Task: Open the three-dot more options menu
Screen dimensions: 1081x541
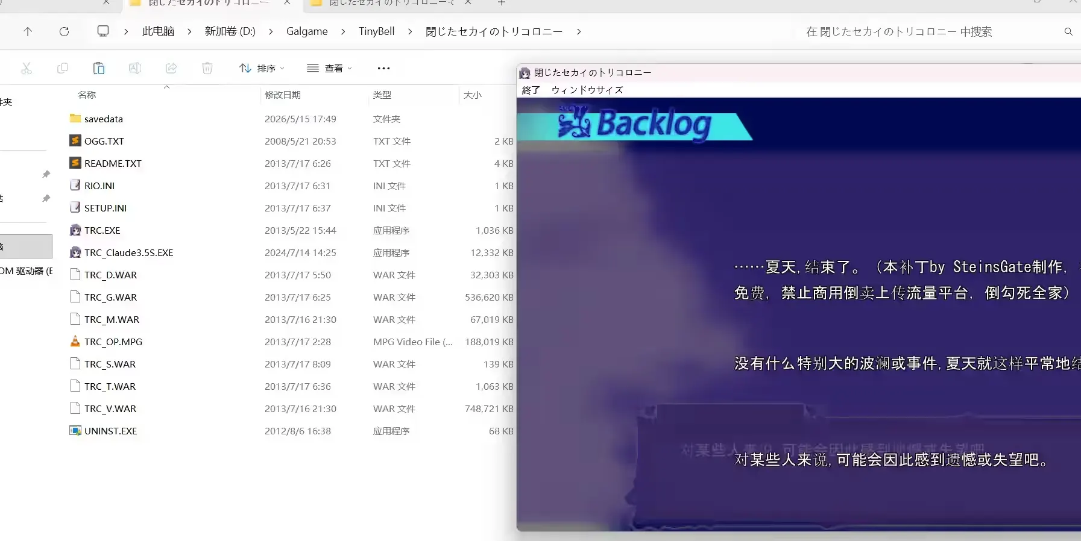Action: pos(383,68)
